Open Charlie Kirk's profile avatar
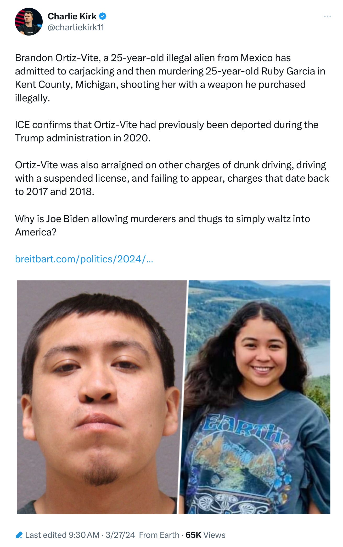Screen dimensions: 343x547 [29, 22]
